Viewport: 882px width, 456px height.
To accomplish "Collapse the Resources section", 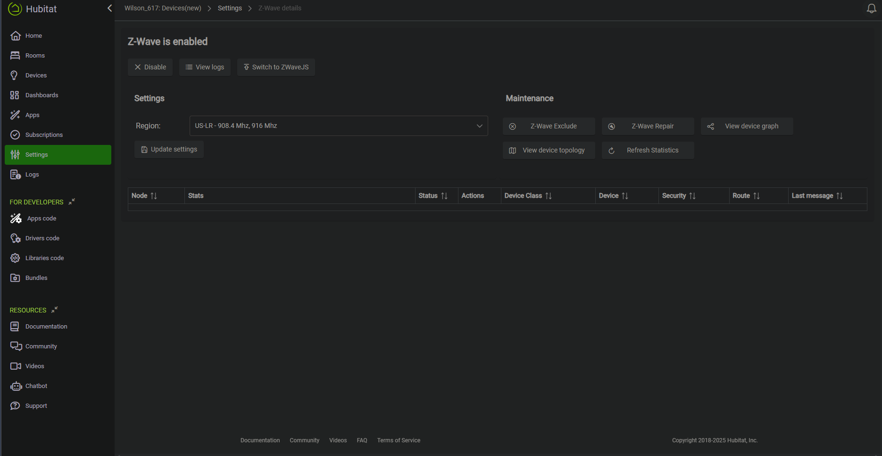I will [x=55, y=310].
